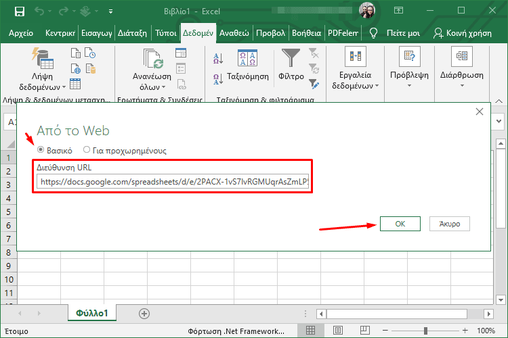Click the Sort A to Z icon
508x338 pixels.
coord(218,59)
